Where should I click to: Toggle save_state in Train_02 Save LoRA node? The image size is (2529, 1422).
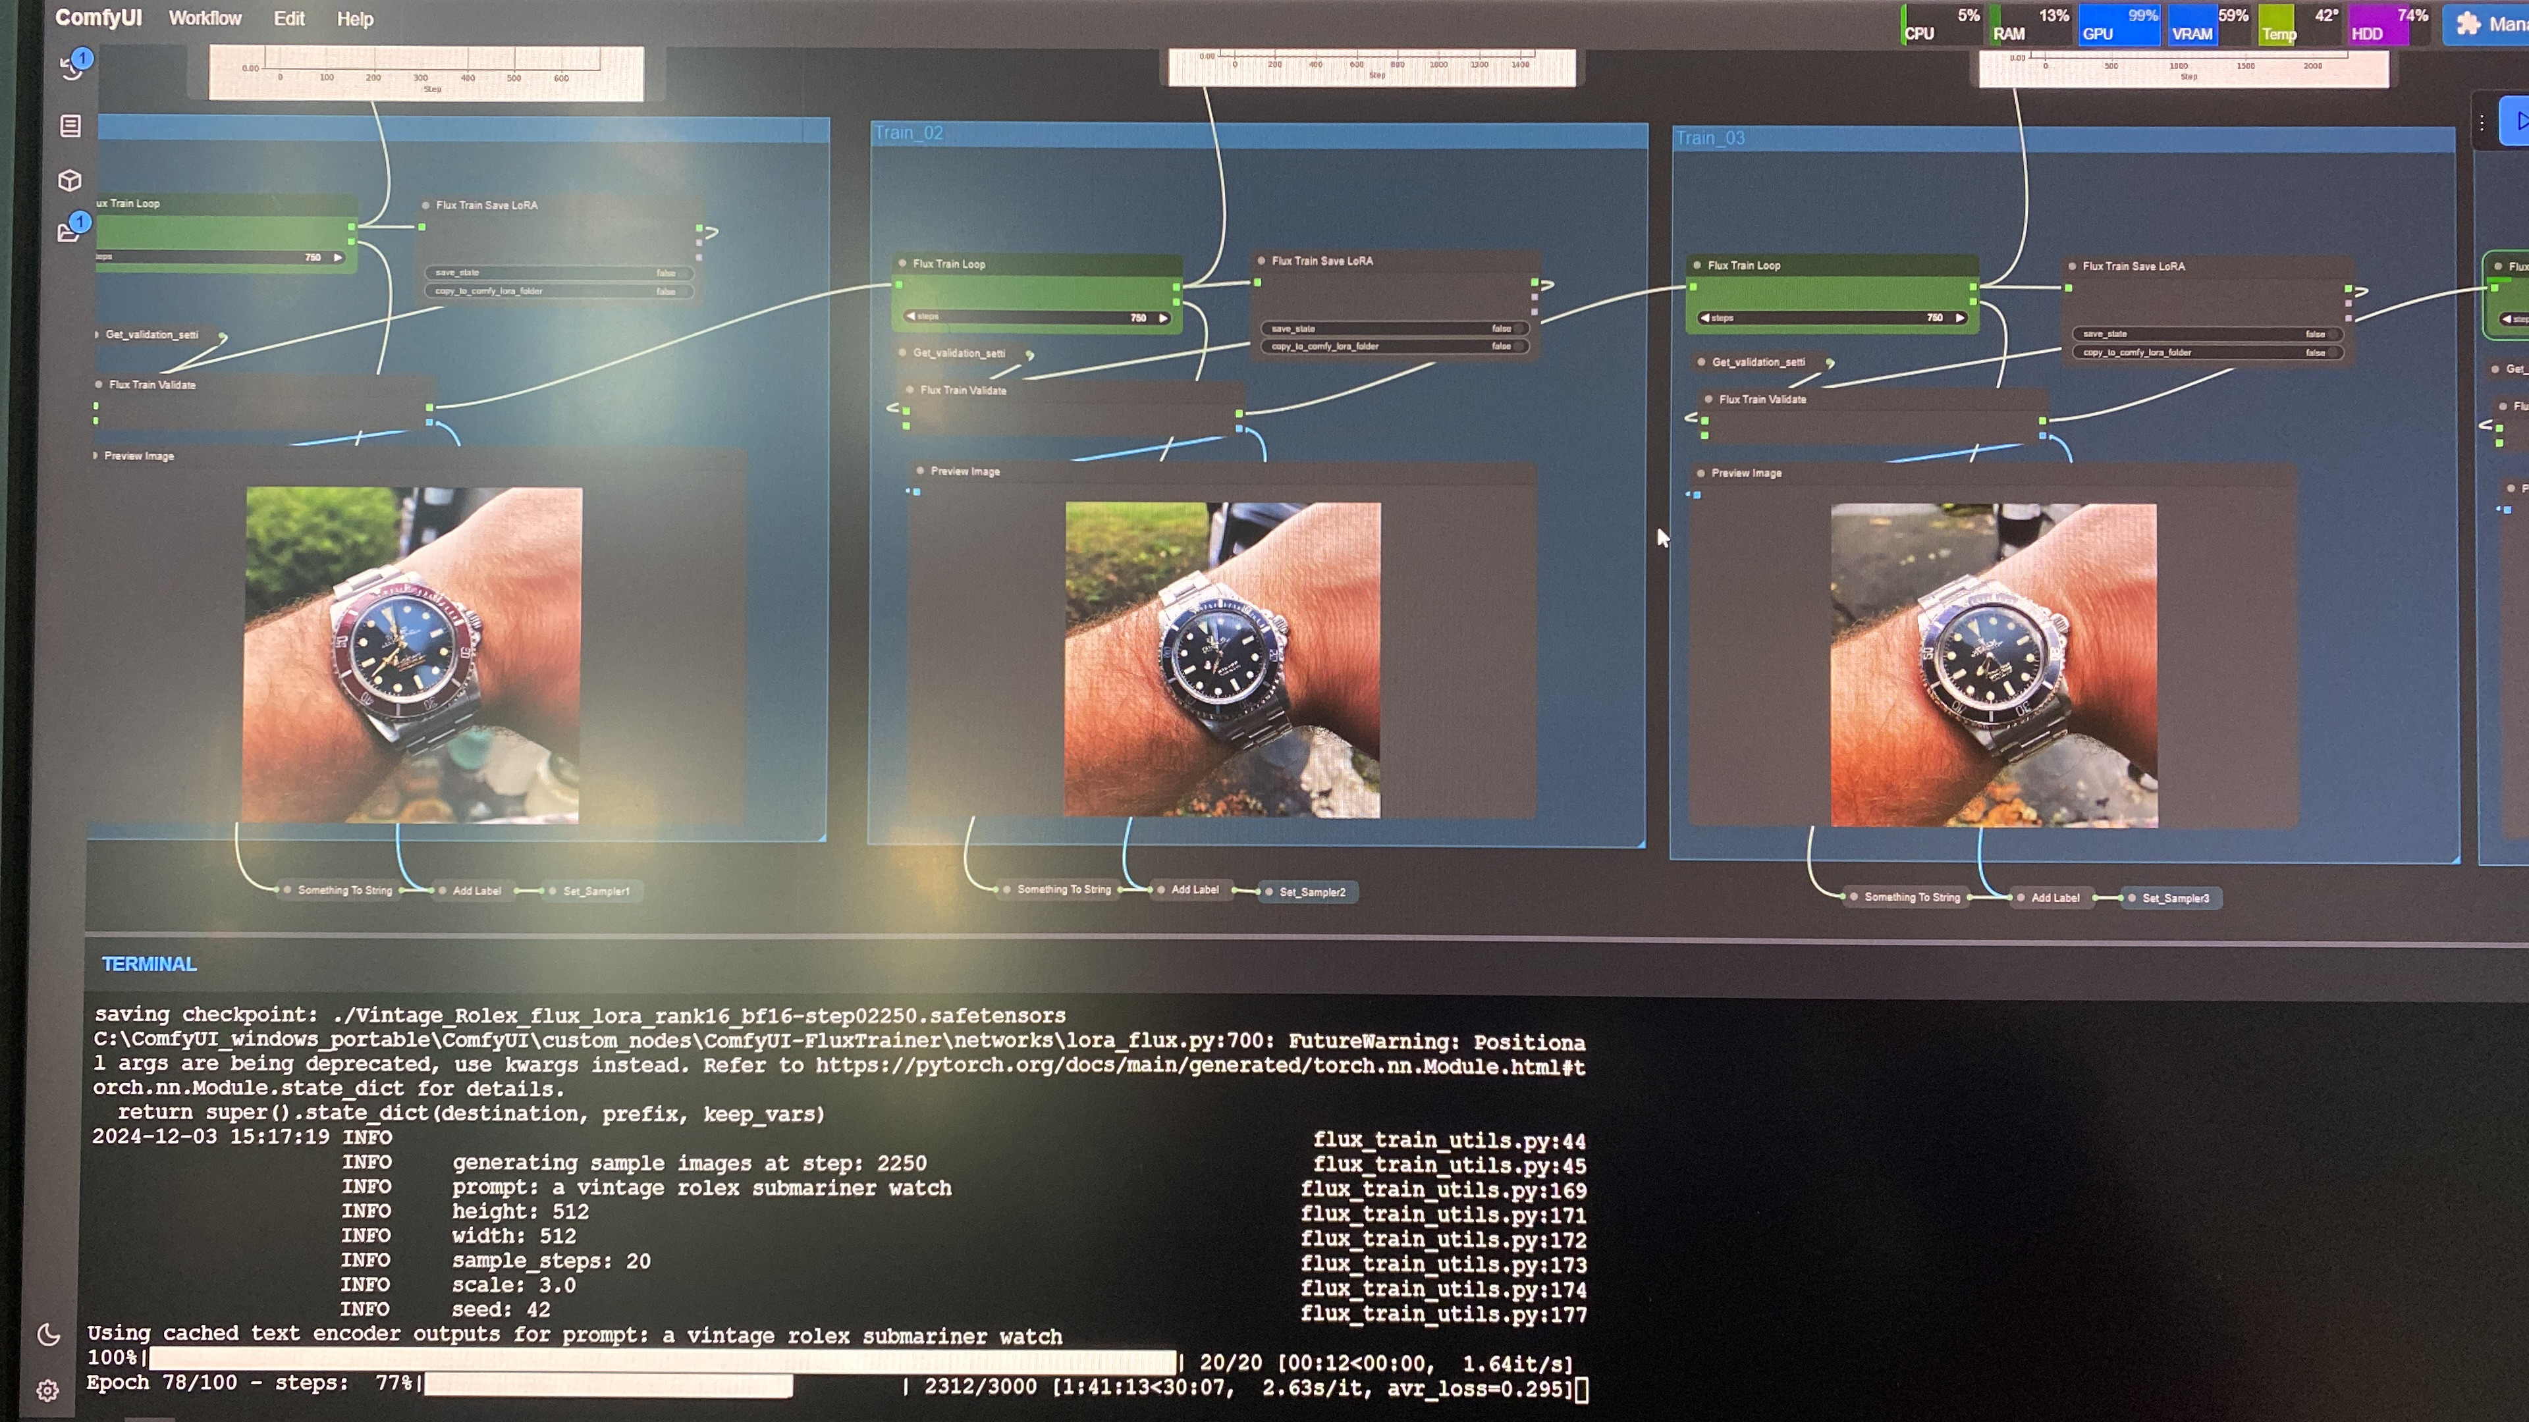tap(1394, 329)
